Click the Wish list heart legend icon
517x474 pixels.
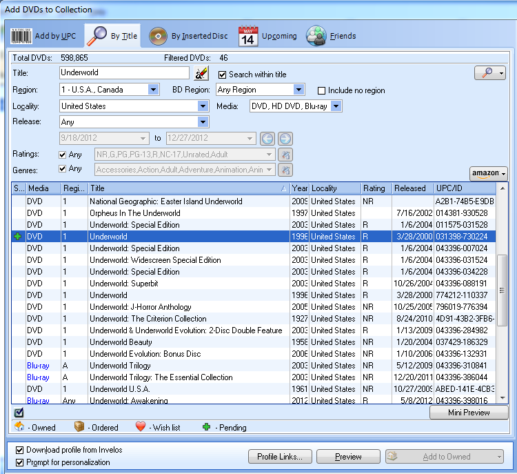coord(141,426)
